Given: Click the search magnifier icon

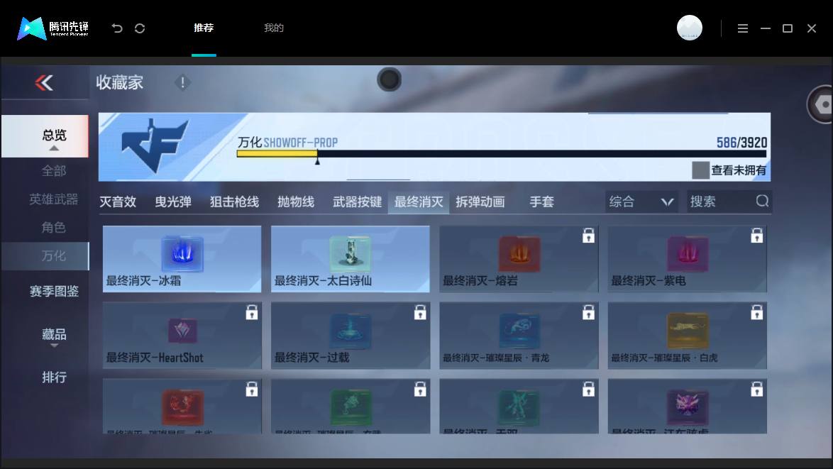Looking at the screenshot, I should click(x=762, y=201).
